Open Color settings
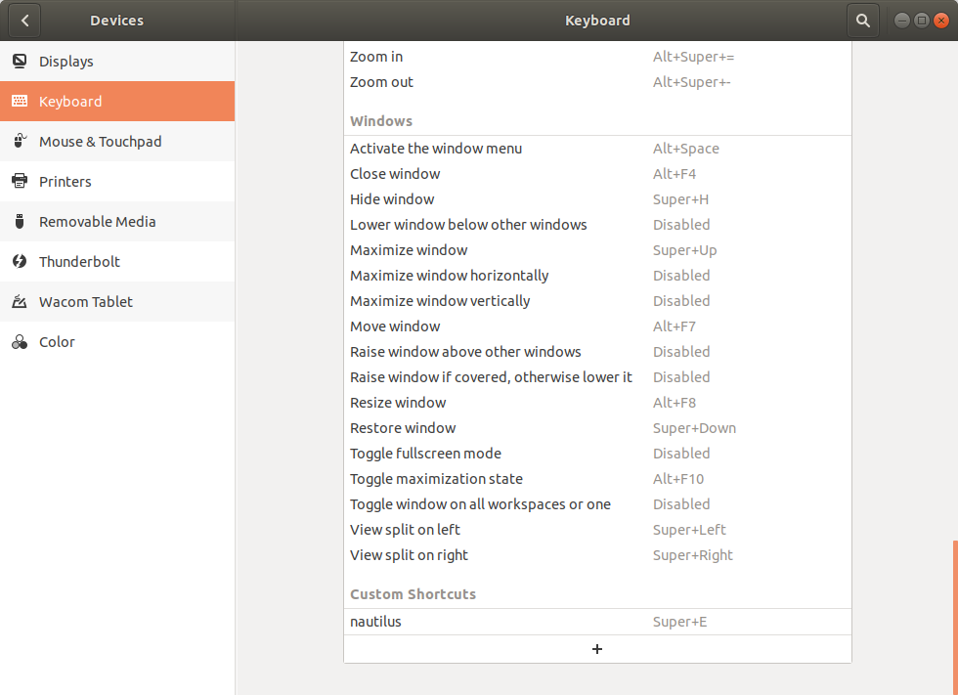 tap(57, 341)
